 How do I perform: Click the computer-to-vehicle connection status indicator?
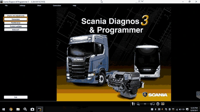[146, 104]
